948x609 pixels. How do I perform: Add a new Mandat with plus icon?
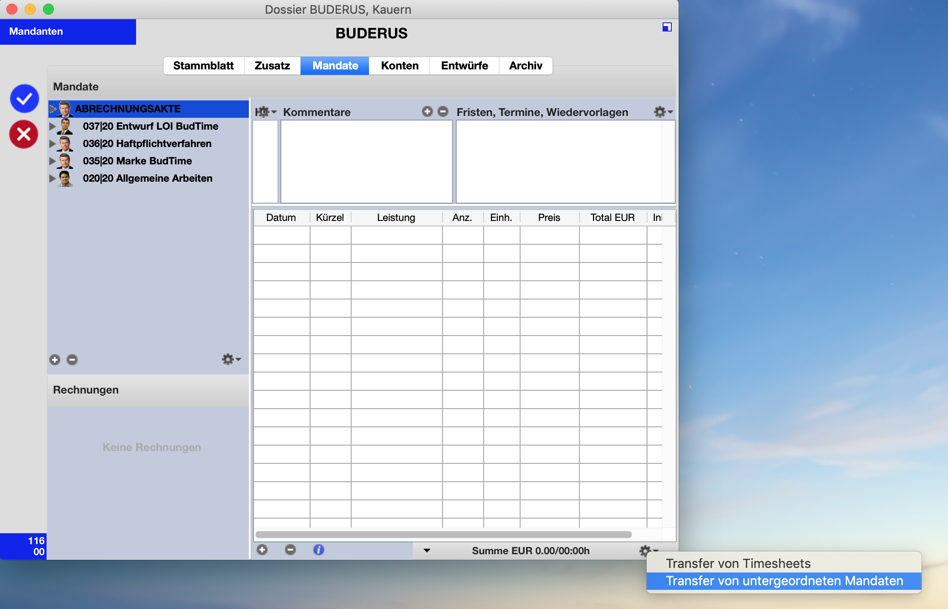(x=55, y=360)
